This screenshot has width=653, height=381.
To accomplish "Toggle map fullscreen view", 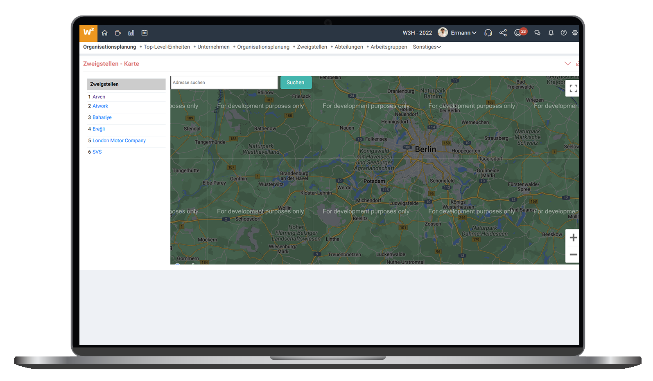I will tap(573, 88).
